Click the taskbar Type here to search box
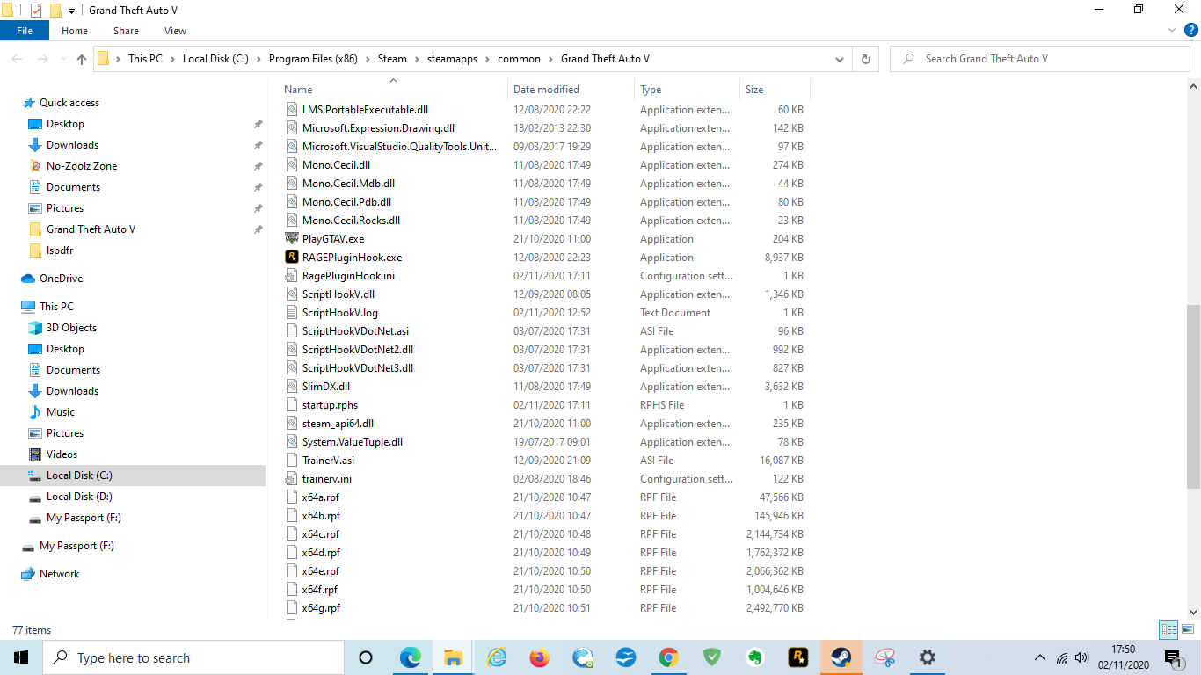 [193, 657]
